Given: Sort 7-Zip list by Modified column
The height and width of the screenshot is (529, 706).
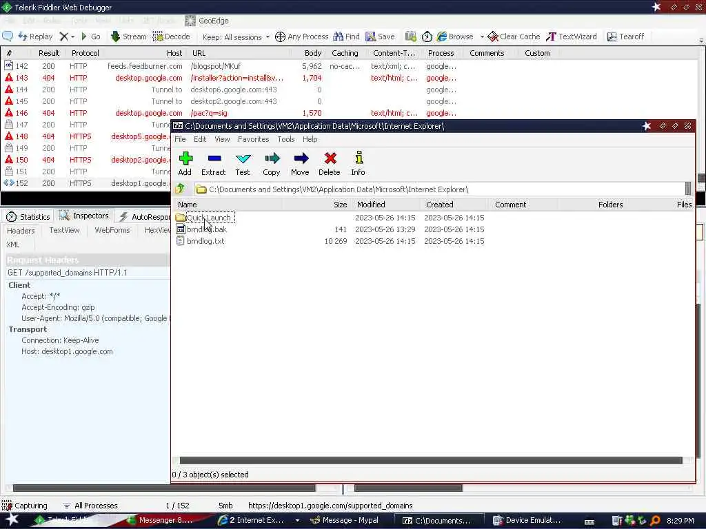Looking at the screenshot, I should coord(385,205).
